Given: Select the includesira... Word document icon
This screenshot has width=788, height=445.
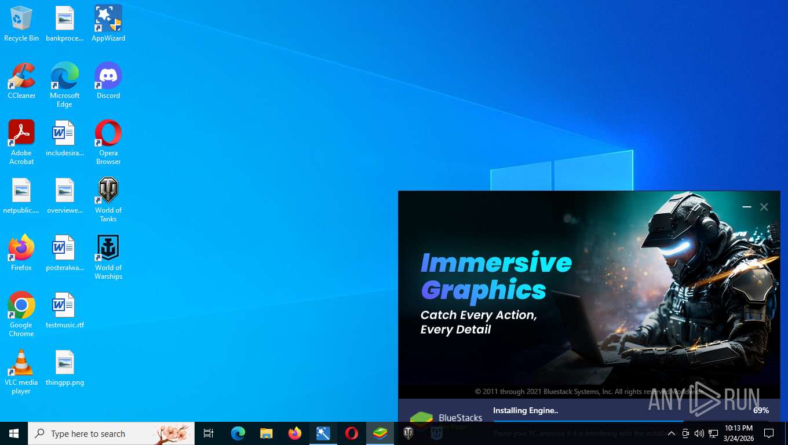Looking at the screenshot, I should (x=65, y=138).
